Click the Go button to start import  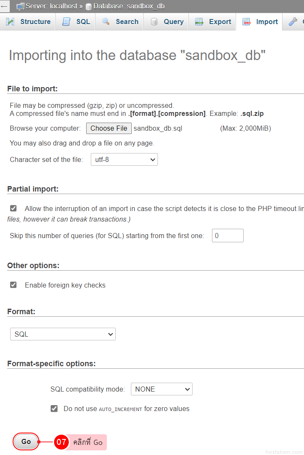point(26,442)
